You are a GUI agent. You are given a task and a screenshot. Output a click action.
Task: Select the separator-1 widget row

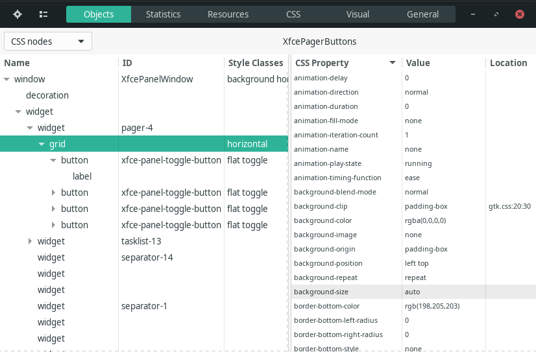coord(144,306)
